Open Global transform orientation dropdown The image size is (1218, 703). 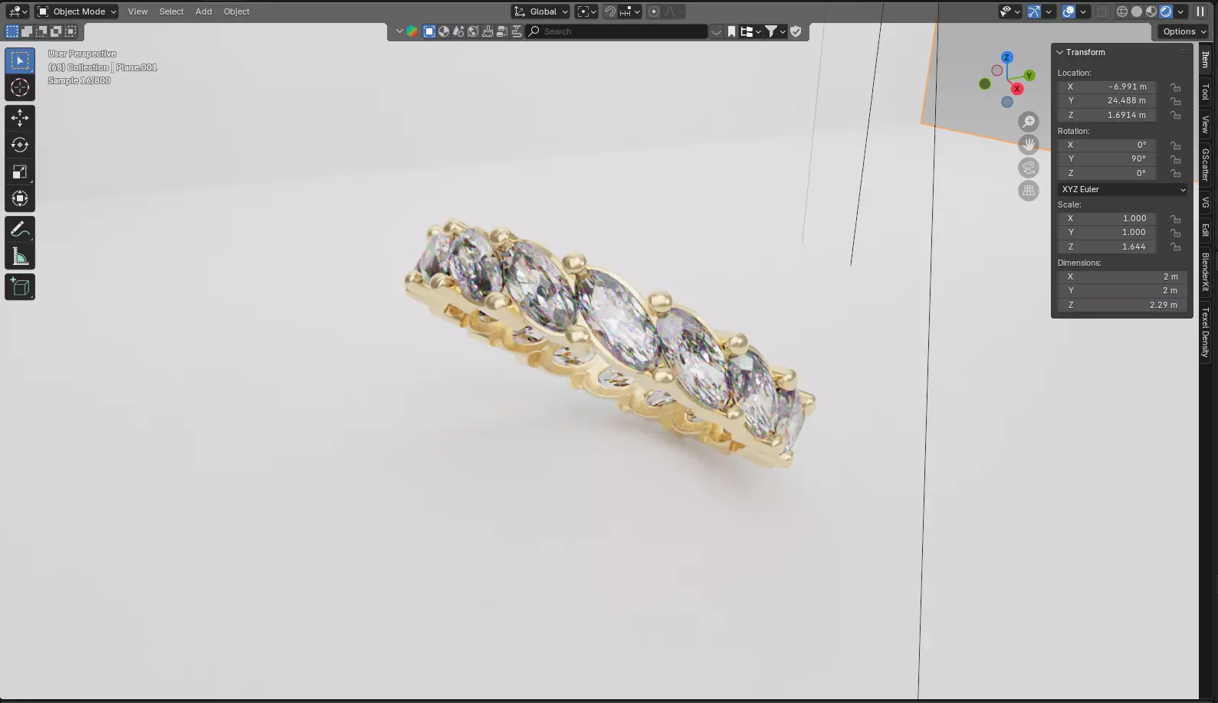(x=541, y=11)
